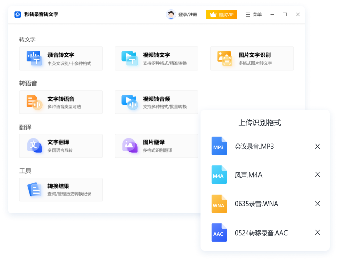Image resolution: width=338 pixels, height=261 pixels.
Task: Open 文字翻译 feature title
Action: 58,142
